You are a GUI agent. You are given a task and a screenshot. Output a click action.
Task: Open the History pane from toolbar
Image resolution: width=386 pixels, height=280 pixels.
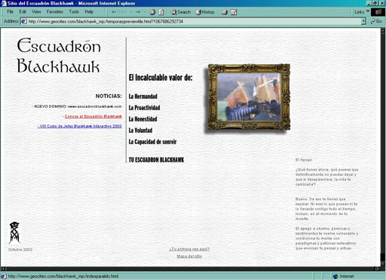point(205,12)
